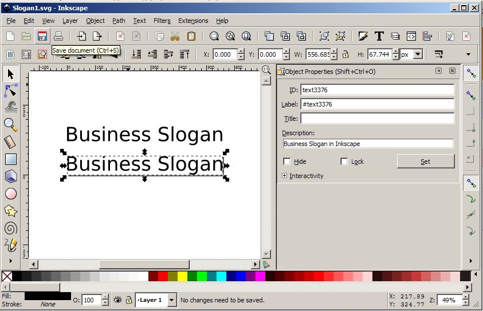Click the ID input field

coord(378,90)
